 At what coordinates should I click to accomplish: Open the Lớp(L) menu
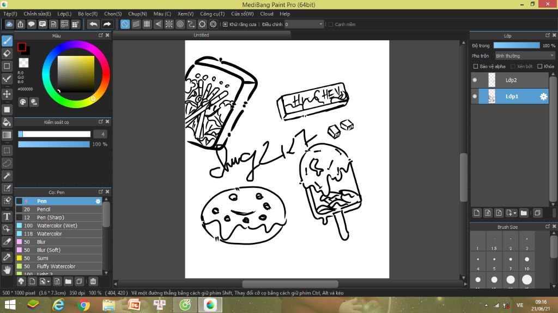click(64, 14)
